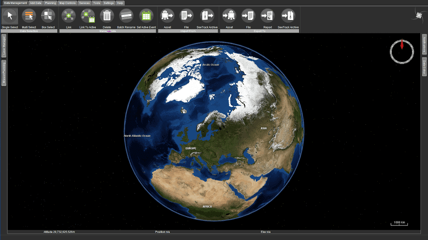
Task: Export to Report icon
Action: (x=267, y=16)
